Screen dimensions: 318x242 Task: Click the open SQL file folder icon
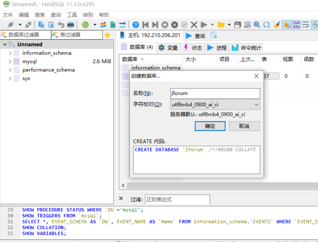click(221, 25)
